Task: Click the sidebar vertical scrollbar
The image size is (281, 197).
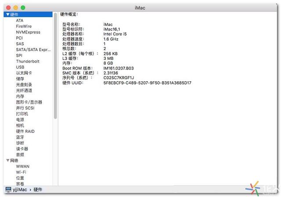Action: pos(55,66)
